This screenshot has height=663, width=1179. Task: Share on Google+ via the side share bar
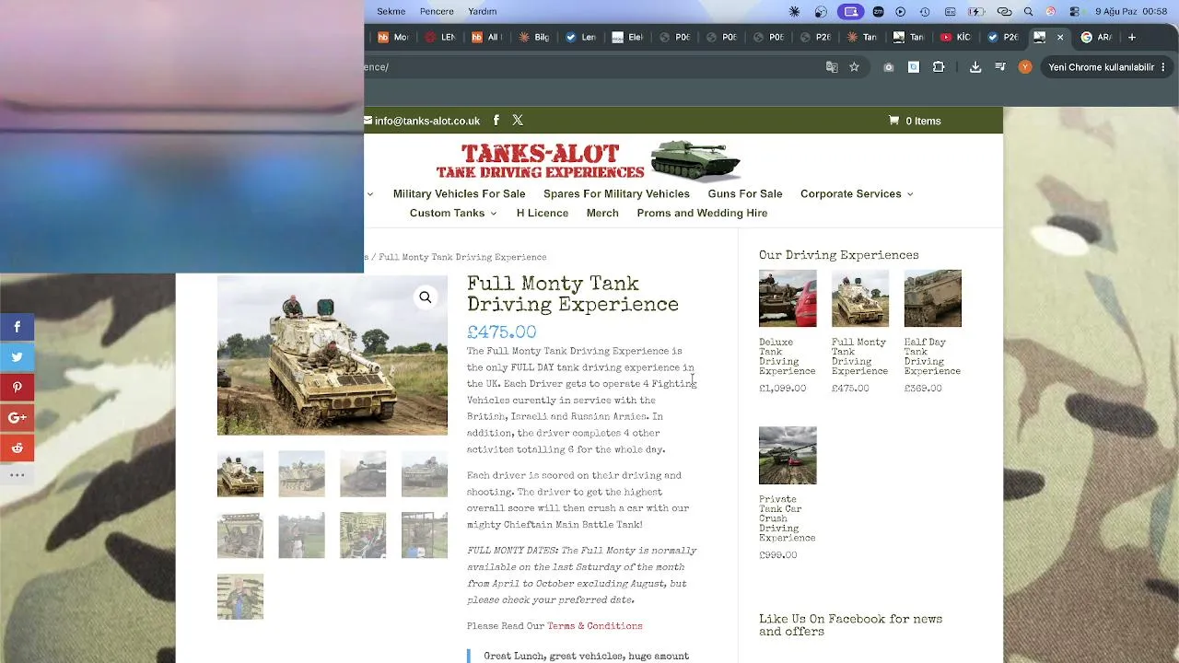point(17,418)
